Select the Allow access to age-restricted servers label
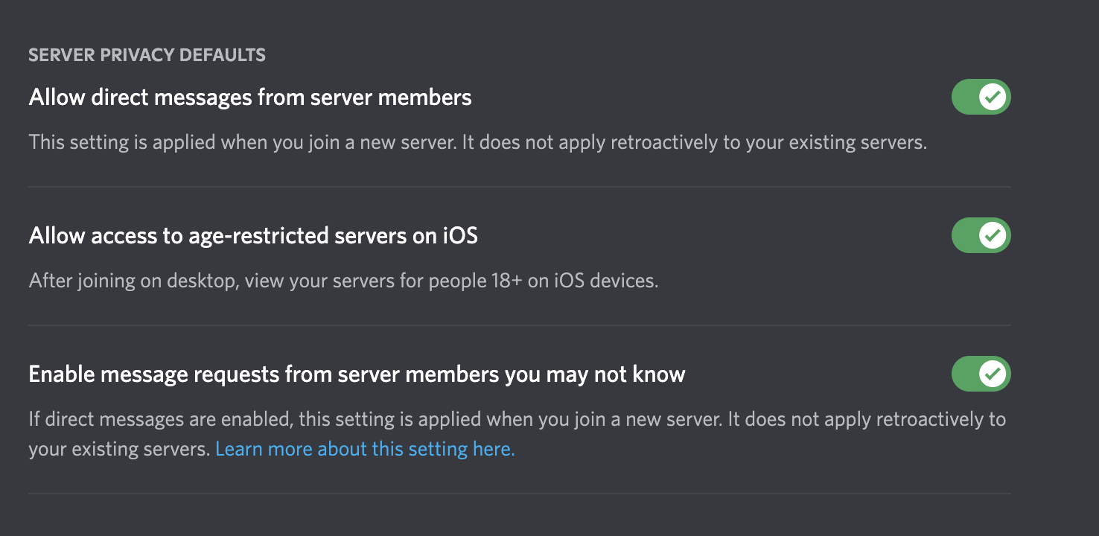The image size is (1099, 536). click(253, 236)
